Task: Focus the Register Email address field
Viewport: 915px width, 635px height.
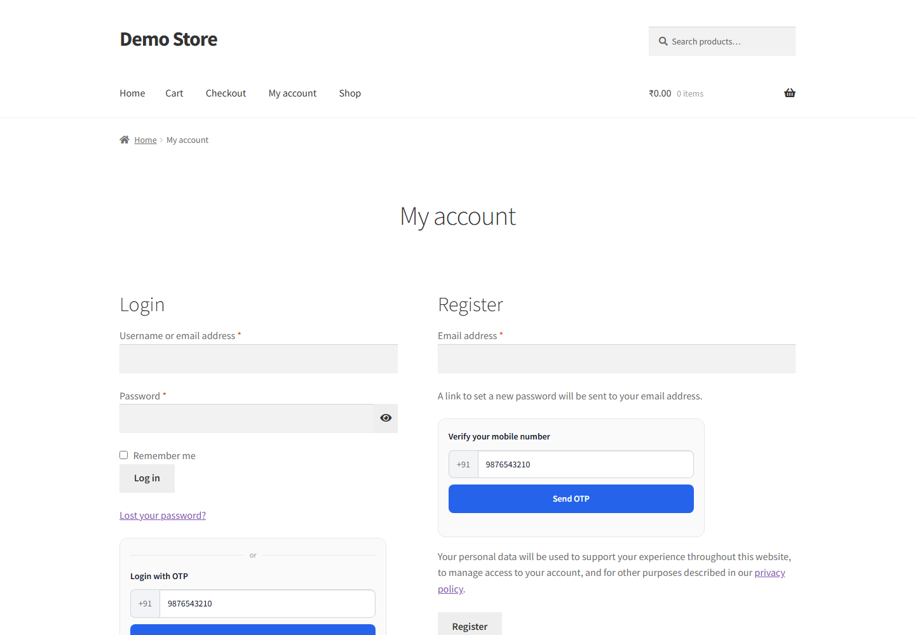Action: point(616,359)
